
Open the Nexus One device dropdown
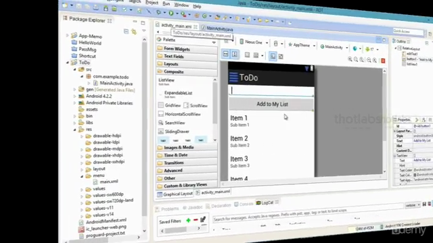click(254, 43)
